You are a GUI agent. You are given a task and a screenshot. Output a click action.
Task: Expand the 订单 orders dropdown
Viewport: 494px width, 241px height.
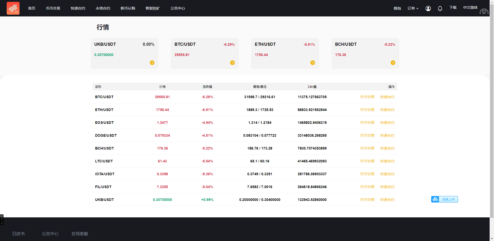point(413,8)
